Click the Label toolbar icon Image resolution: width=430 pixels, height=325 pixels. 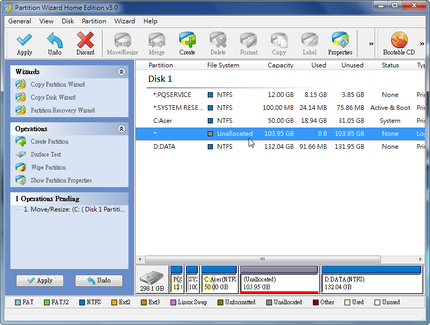tap(310, 40)
